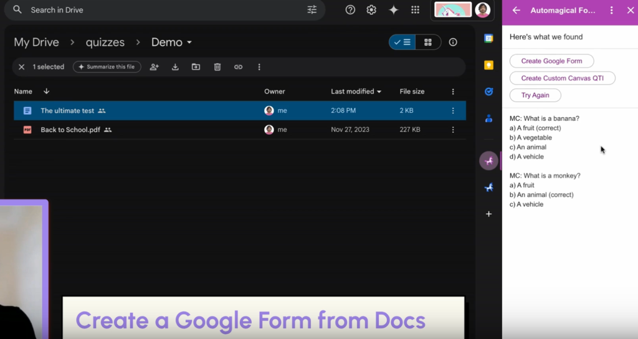Select The ultimate test document
The width and height of the screenshot is (638, 339).
[x=240, y=111]
